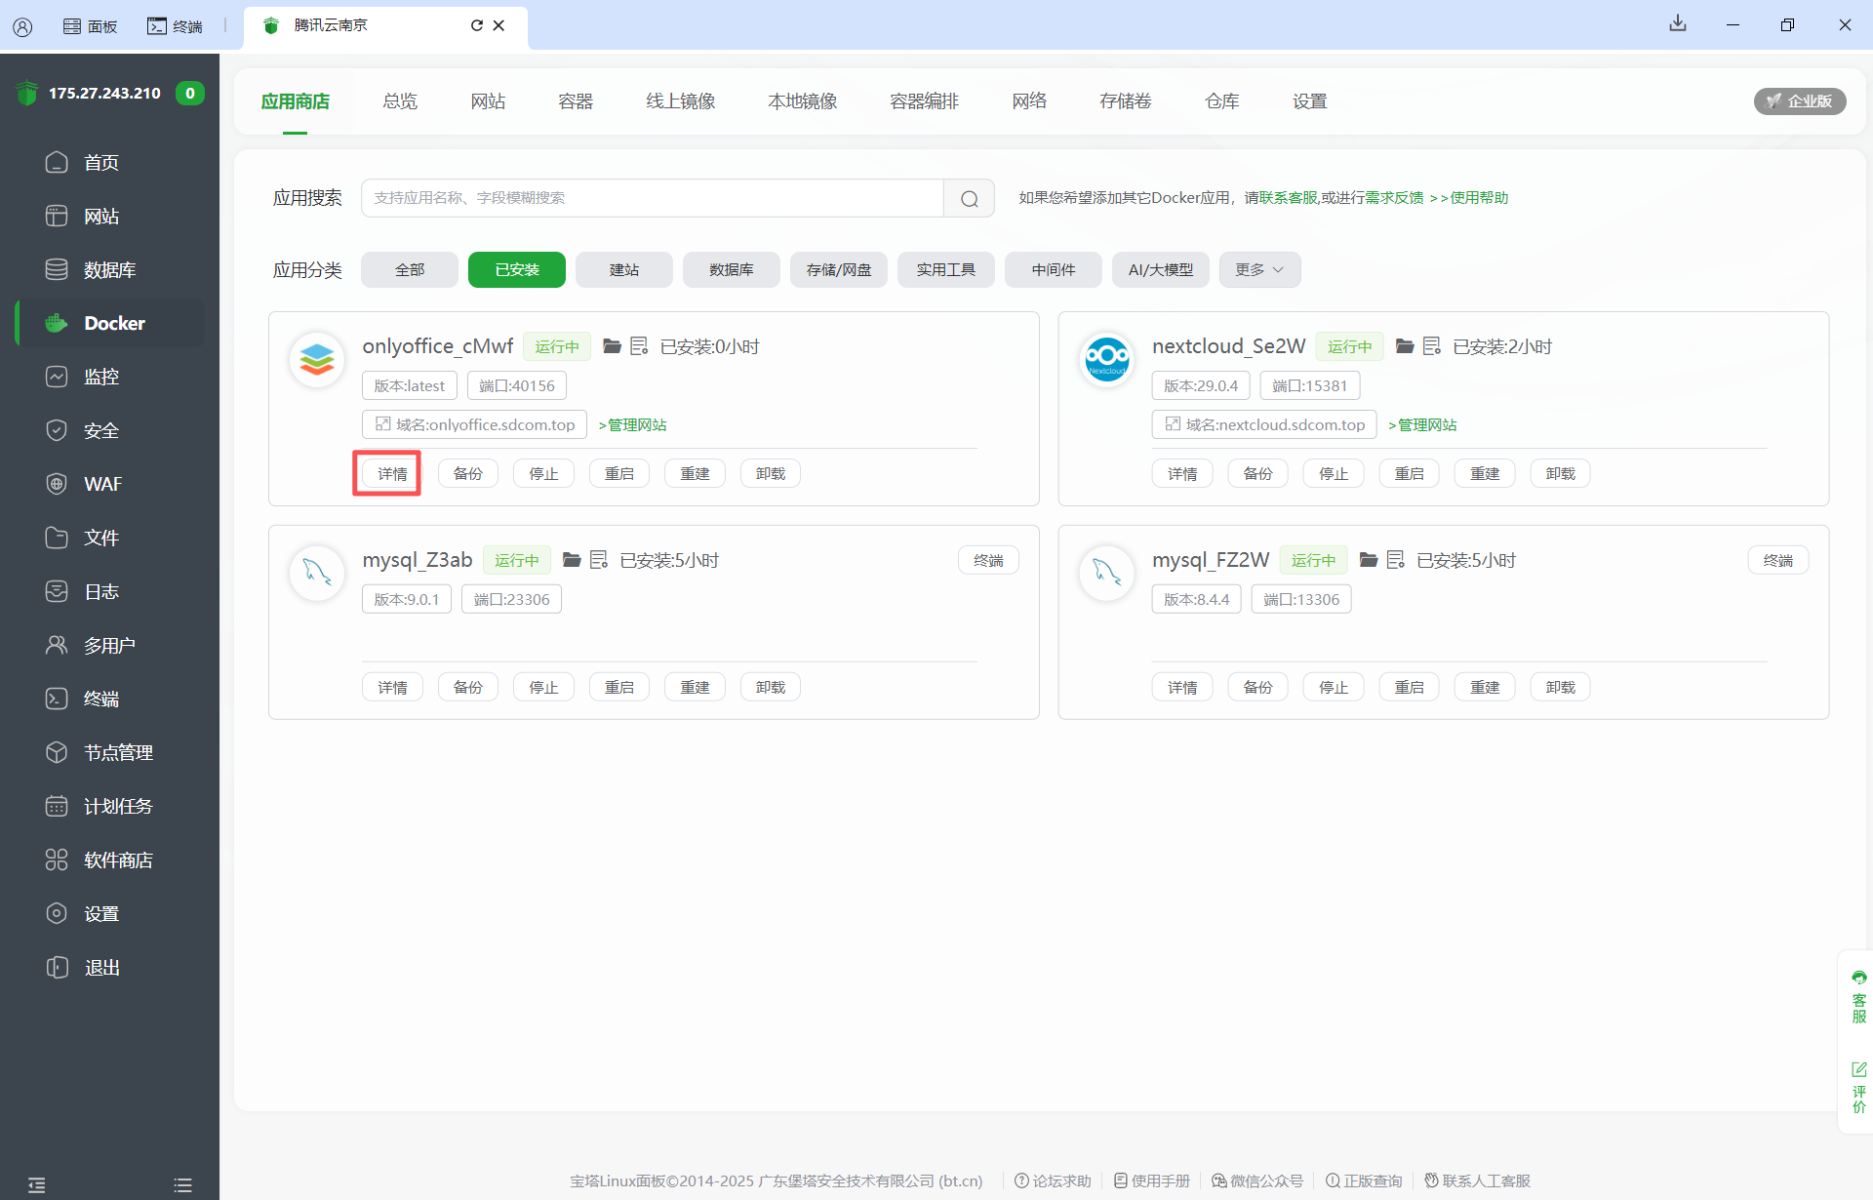Click the search magnifier icon

[969, 198]
